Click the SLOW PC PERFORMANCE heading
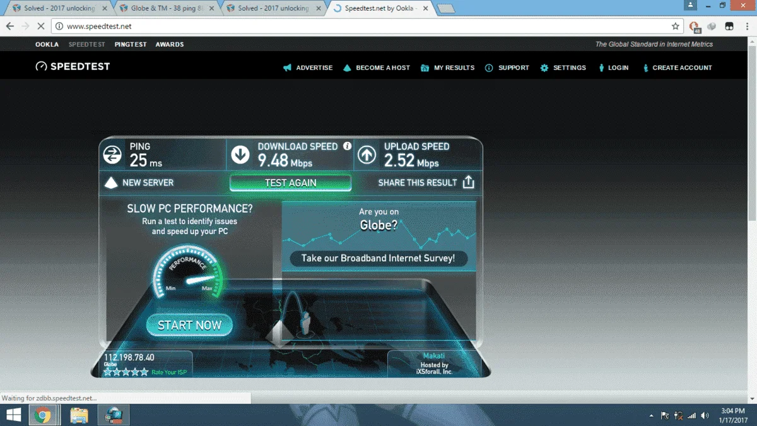This screenshot has height=426, width=757. coord(190,208)
